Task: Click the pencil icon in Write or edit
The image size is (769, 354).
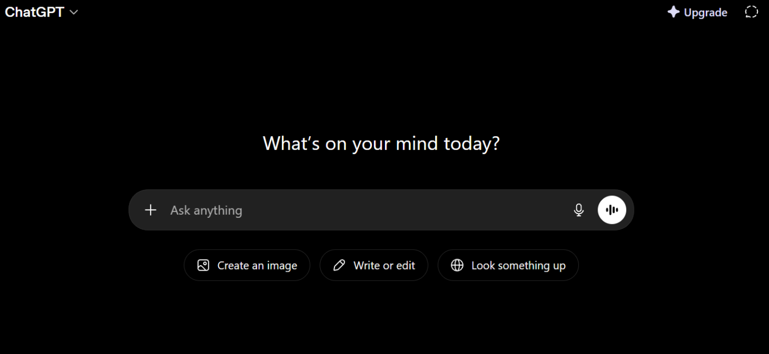Action: pos(339,266)
